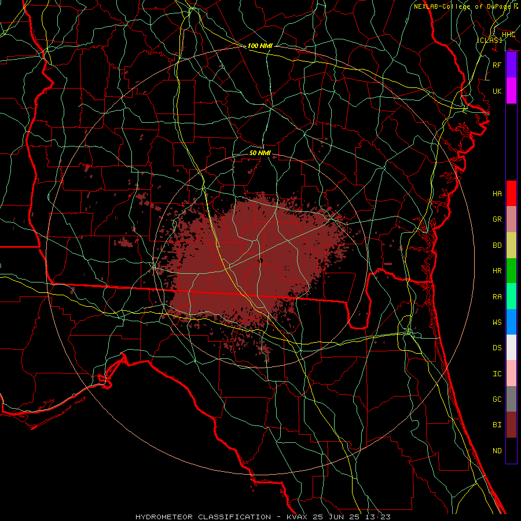Pick the RA light green legend swatch
The height and width of the screenshot is (521, 521).
511,296
